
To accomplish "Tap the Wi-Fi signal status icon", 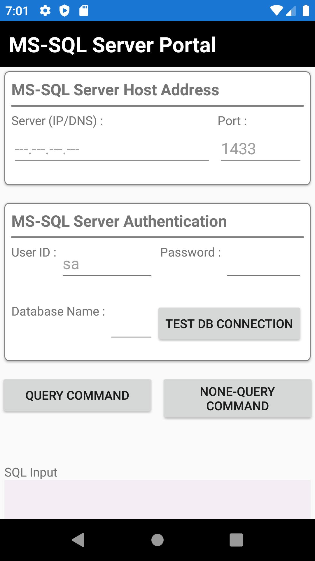I will pyautogui.click(x=276, y=11).
